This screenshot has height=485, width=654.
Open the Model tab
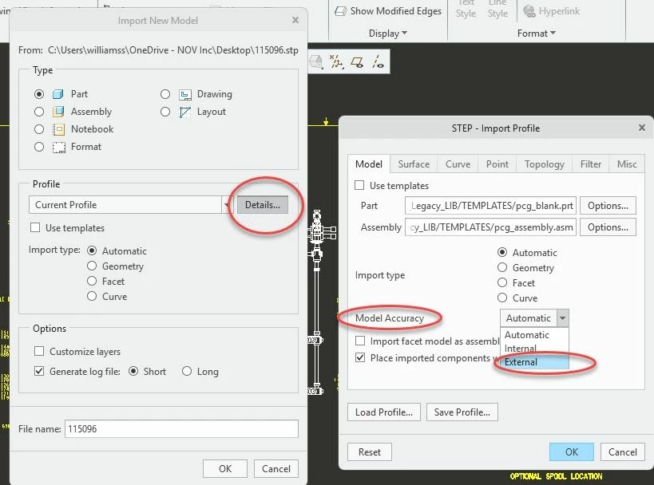pos(369,164)
